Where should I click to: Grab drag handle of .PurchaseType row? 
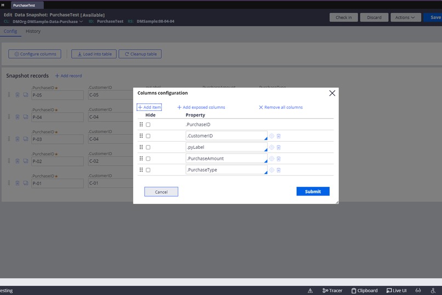141,170
